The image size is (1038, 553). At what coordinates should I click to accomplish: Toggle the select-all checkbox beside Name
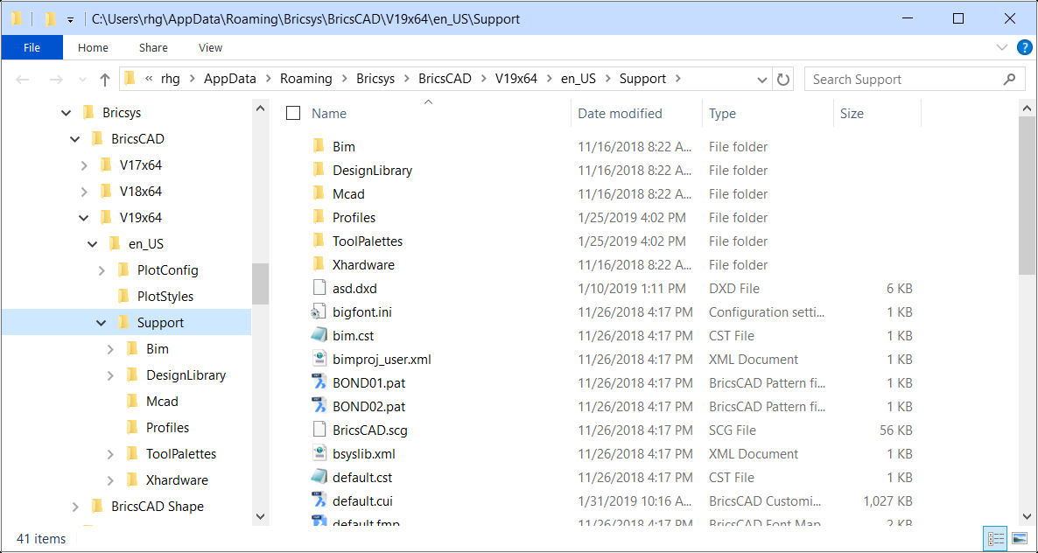coord(293,113)
